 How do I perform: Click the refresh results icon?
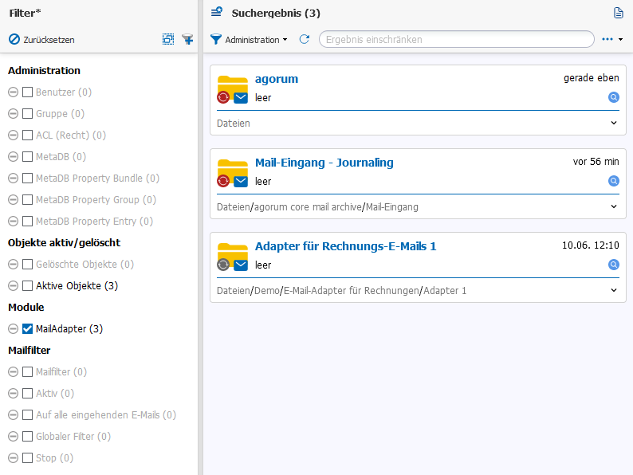[304, 39]
